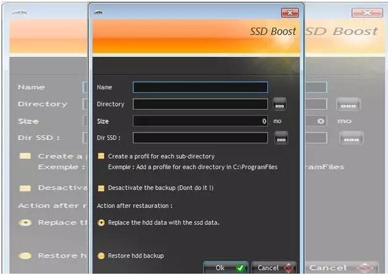The image size is (388, 278).
Task: Toggle the 'Desactivate the backup' checkbox
Action: 101,188
